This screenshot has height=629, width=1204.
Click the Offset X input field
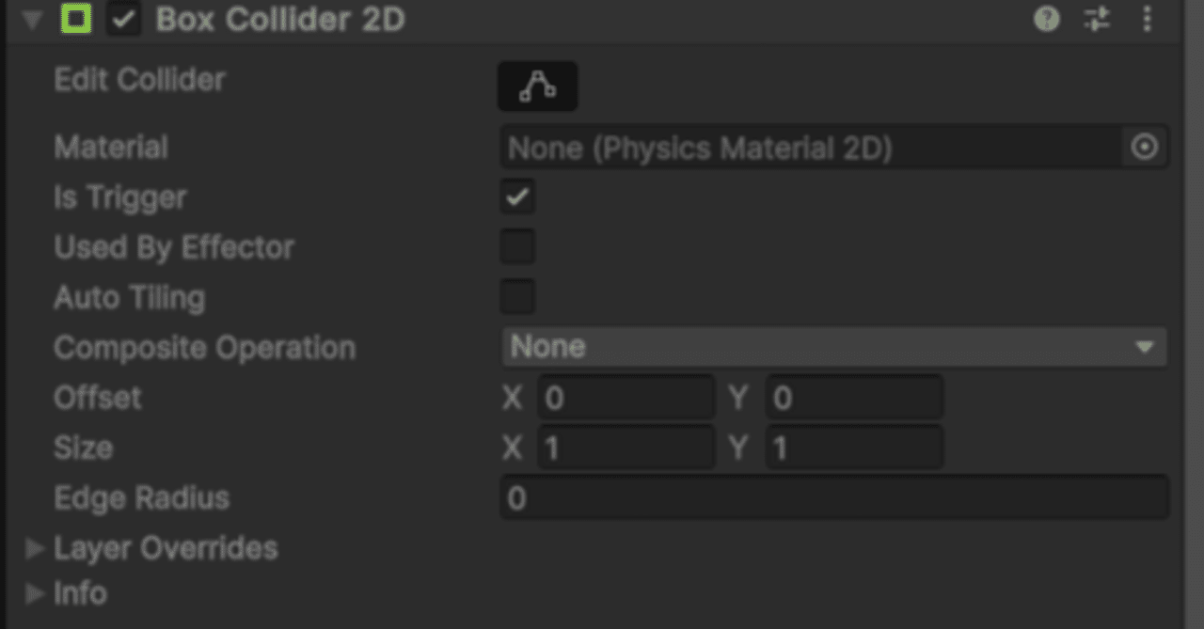click(626, 397)
